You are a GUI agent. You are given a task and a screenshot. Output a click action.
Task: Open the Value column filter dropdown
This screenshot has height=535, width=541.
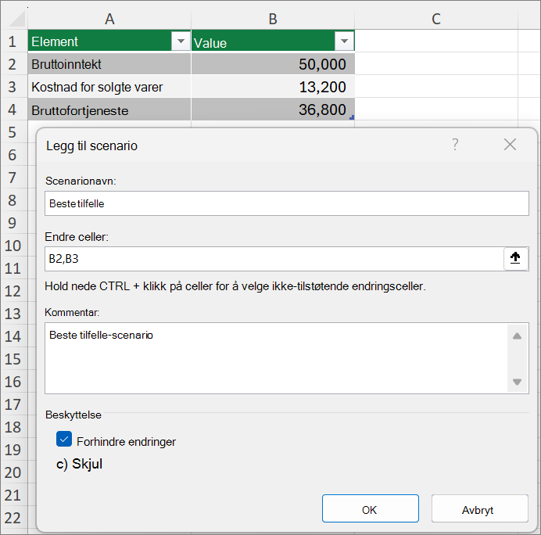344,41
